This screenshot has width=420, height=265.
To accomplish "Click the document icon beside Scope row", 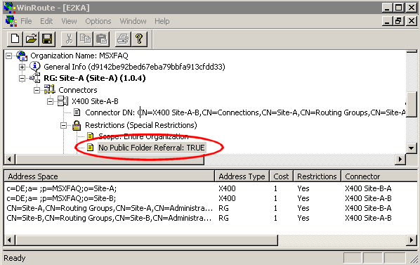I will point(91,136).
